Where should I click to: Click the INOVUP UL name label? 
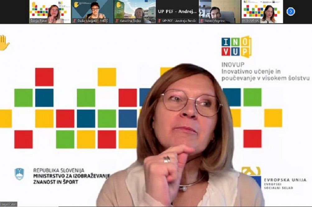point(251,21)
